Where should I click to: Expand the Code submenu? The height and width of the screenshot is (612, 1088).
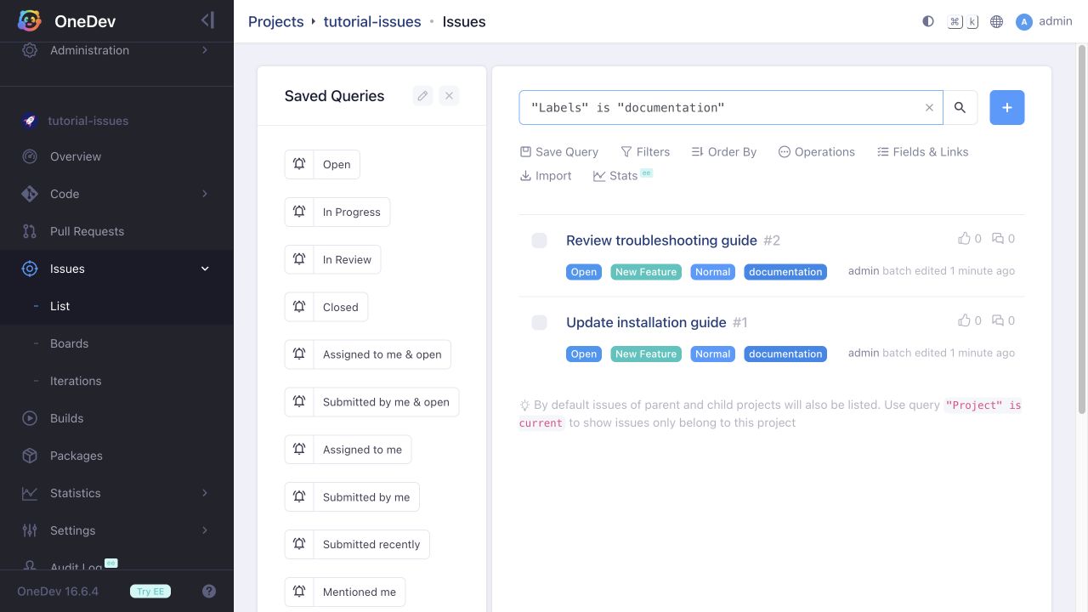(x=205, y=194)
